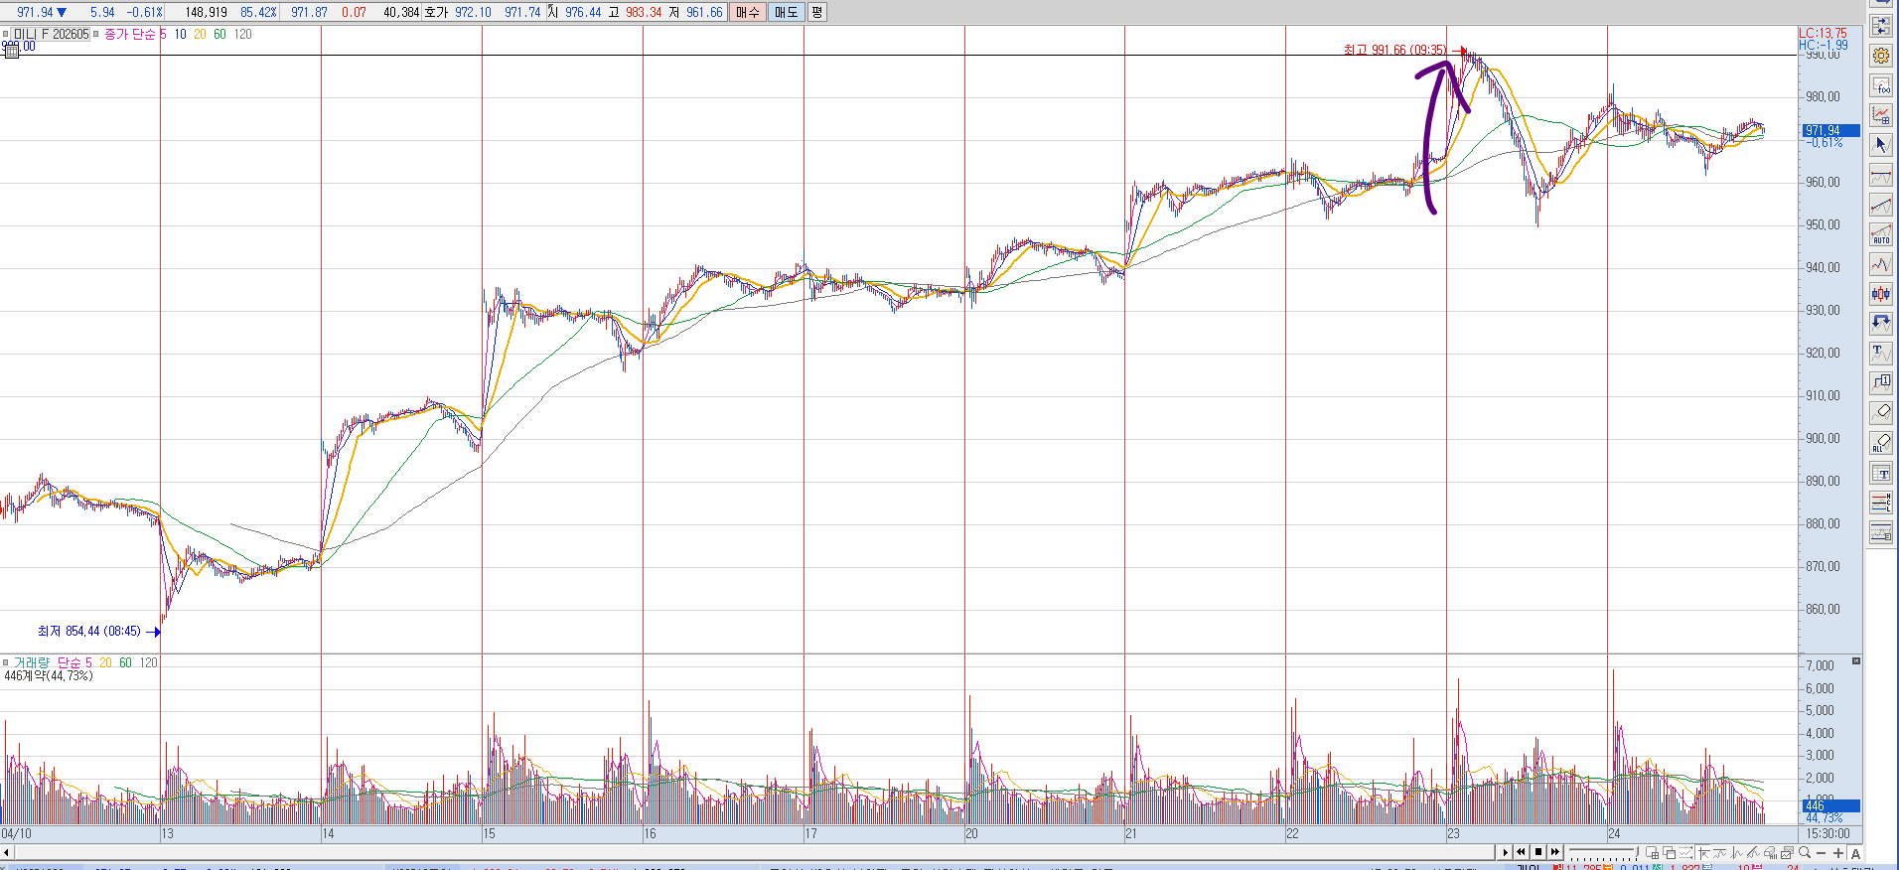
Task: Click price moving average period 10
Action: coord(180,34)
